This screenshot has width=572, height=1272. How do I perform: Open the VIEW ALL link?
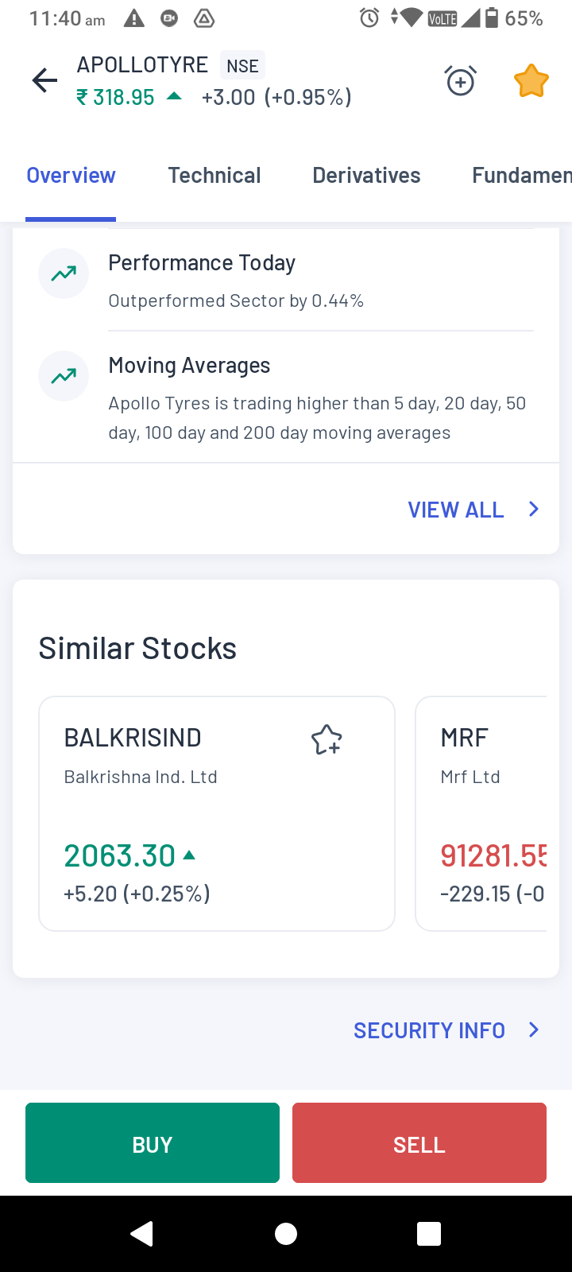tap(456, 510)
